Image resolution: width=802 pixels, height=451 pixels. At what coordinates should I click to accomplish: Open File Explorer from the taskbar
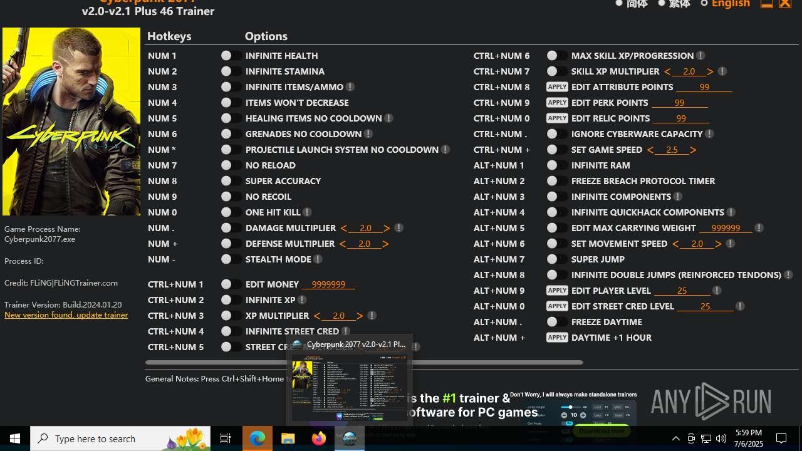(288, 438)
